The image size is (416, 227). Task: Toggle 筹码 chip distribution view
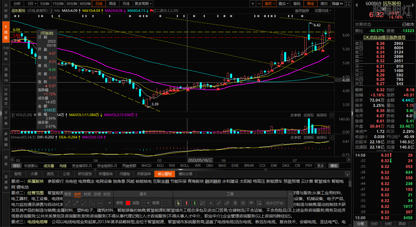297,3
